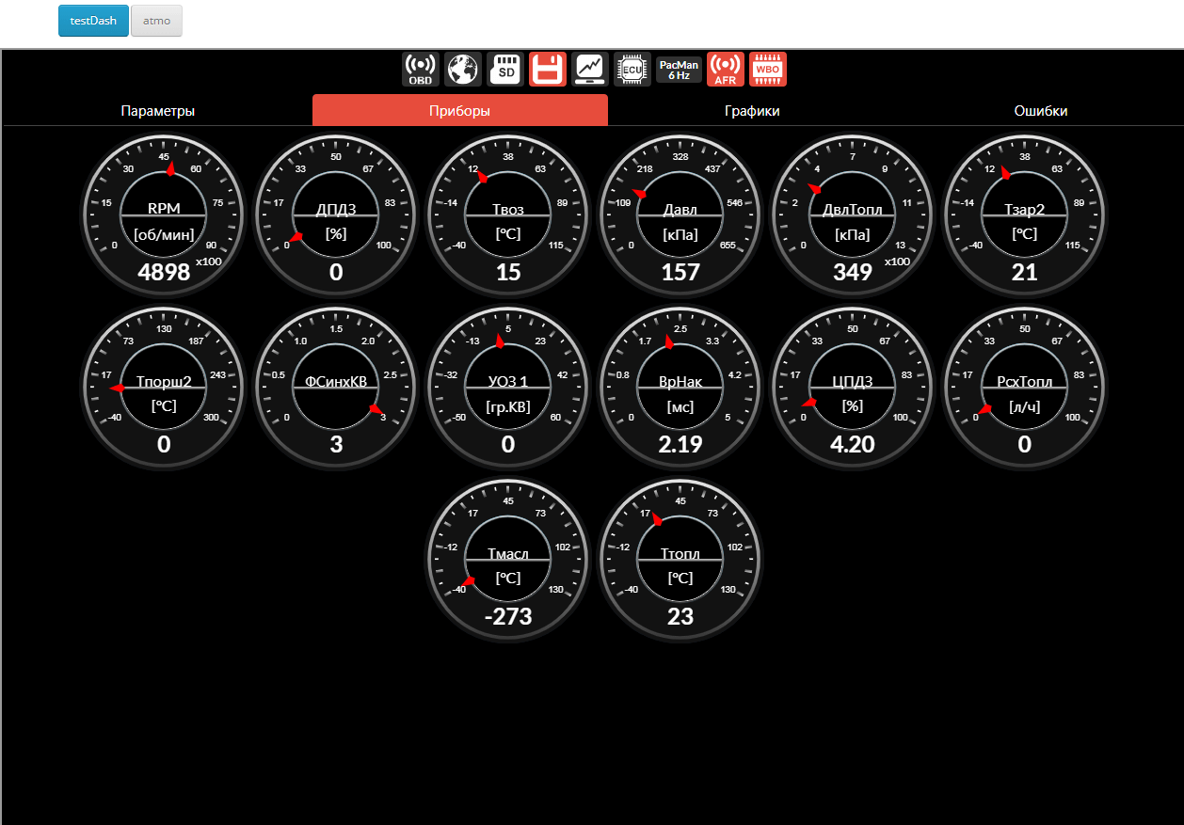Click the PacMan 6 Hz indicator
This screenshot has height=825, width=1184.
(x=679, y=70)
